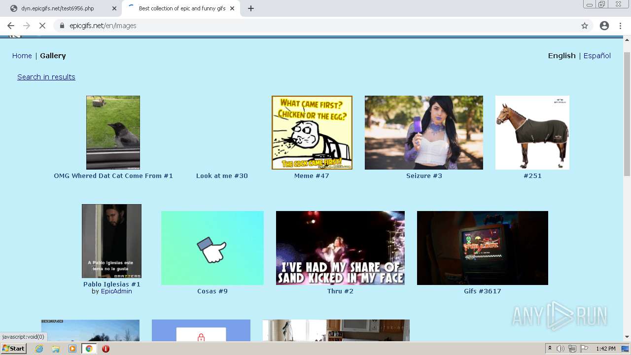This screenshot has height=355, width=631.
Task: Open the EpicAdmin author link
Action: (116, 291)
